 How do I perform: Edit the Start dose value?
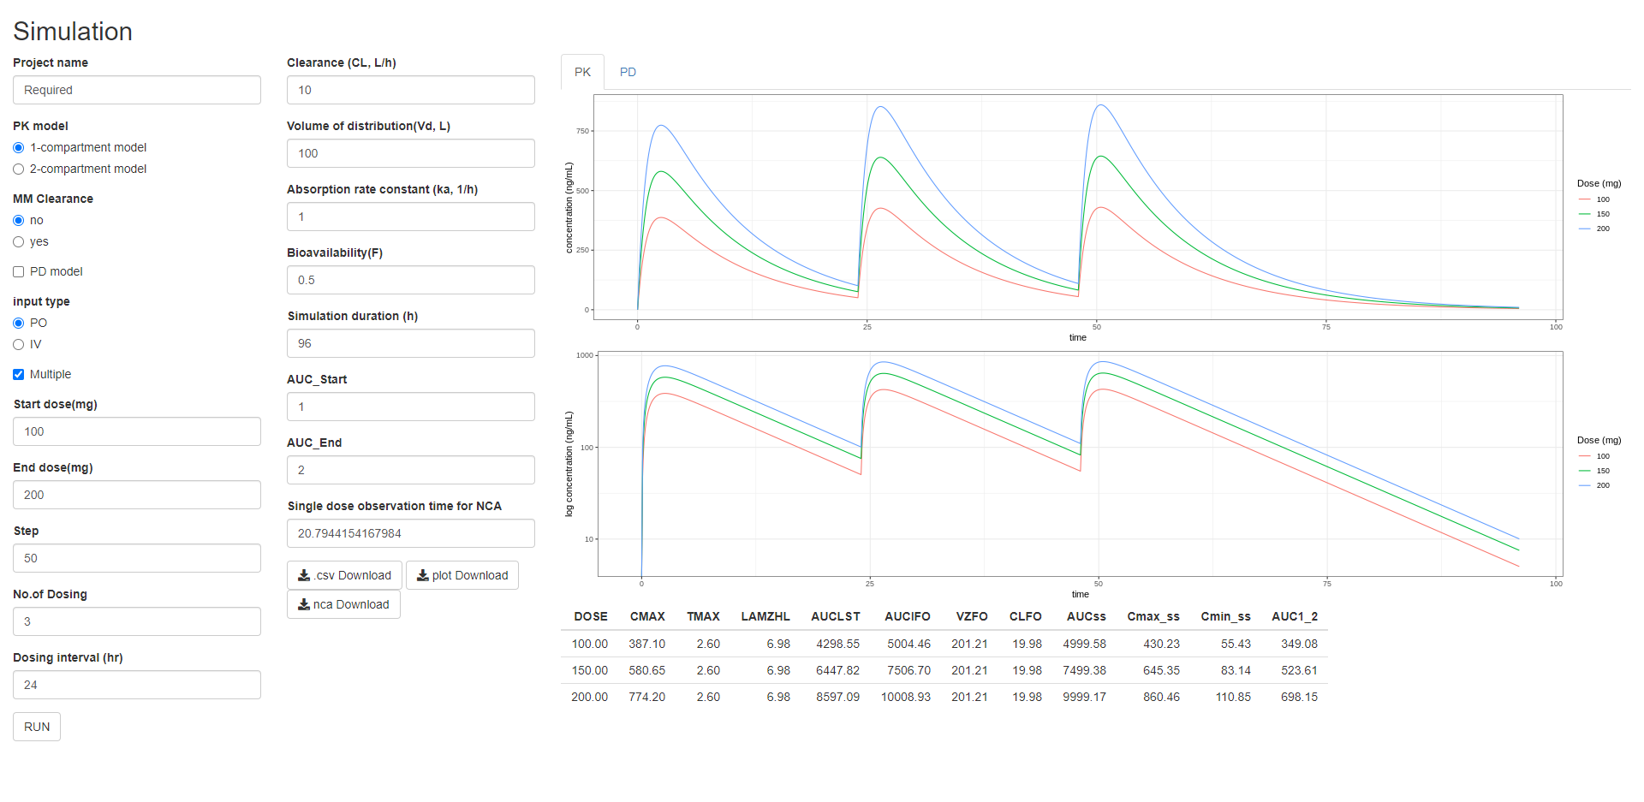pyautogui.click(x=136, y=431)
